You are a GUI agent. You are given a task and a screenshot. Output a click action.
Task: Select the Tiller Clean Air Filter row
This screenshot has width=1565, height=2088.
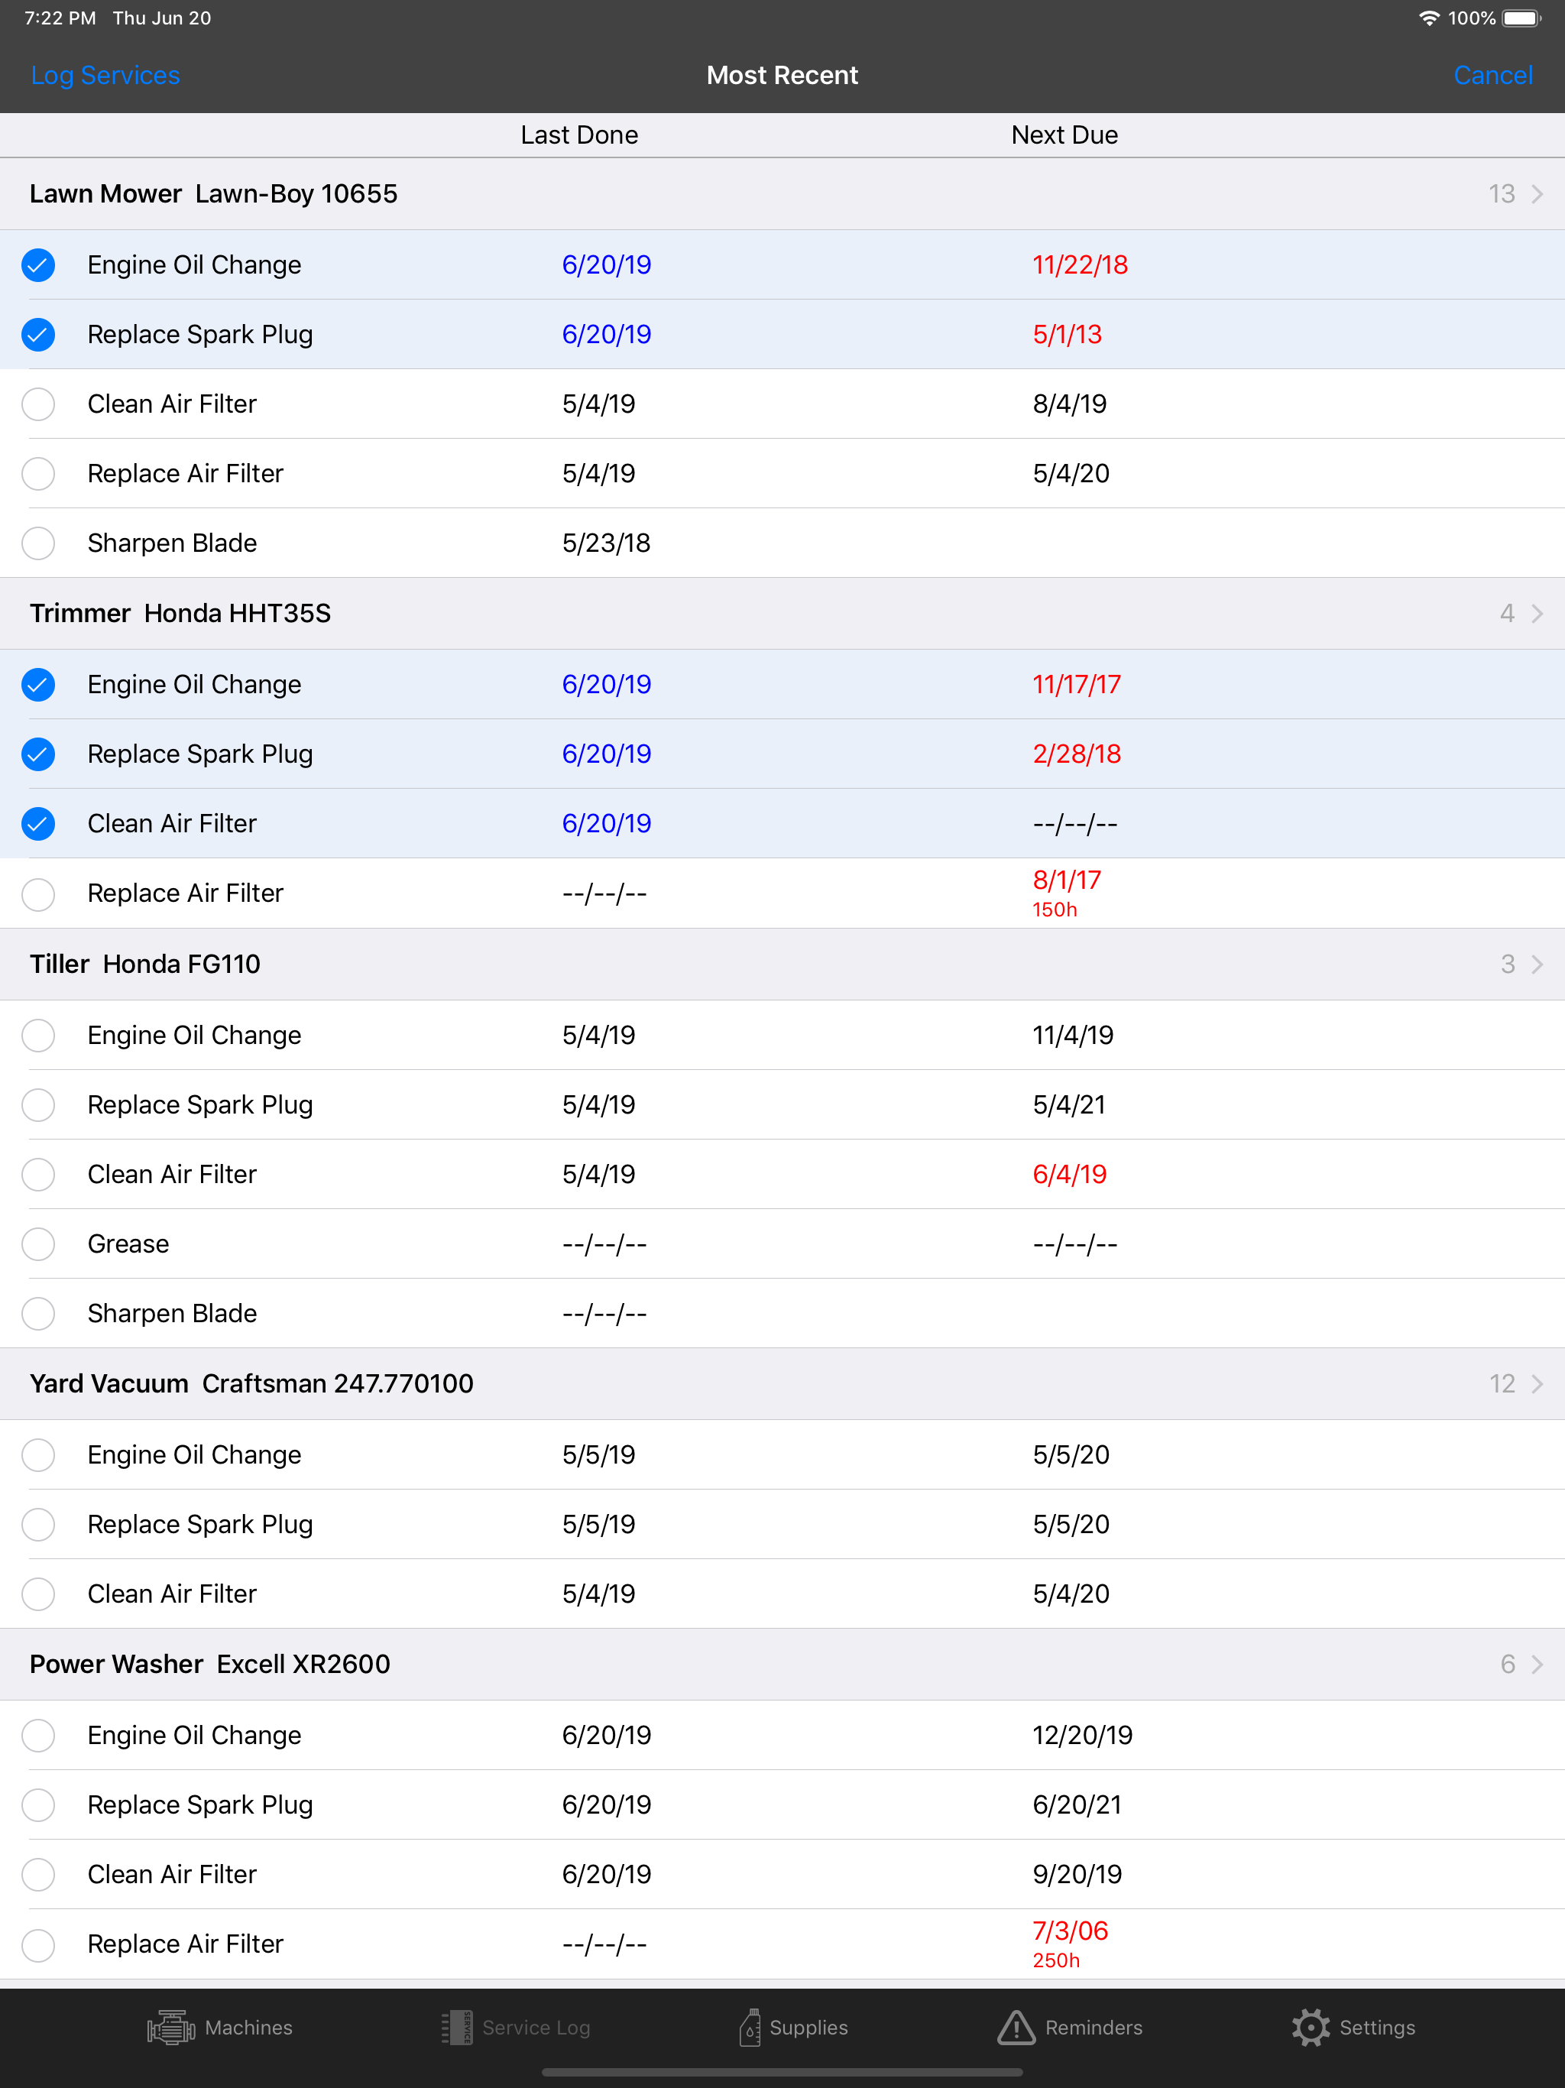[782, 1174]
